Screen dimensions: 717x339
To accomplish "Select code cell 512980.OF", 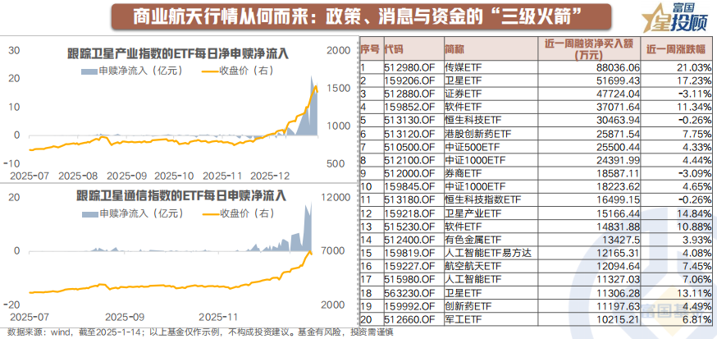I will click(x=413, y=67).
